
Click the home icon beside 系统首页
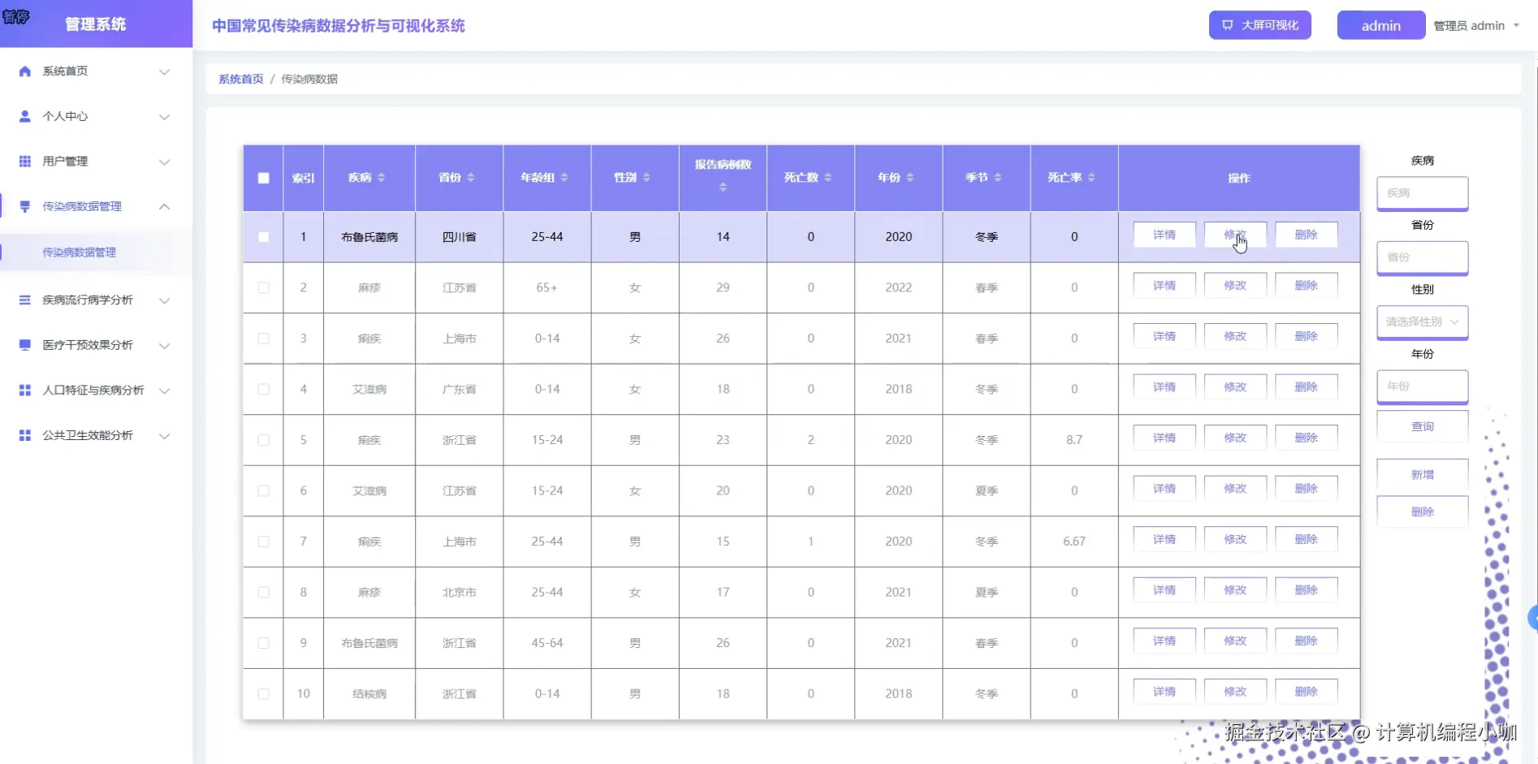point(25,71)
